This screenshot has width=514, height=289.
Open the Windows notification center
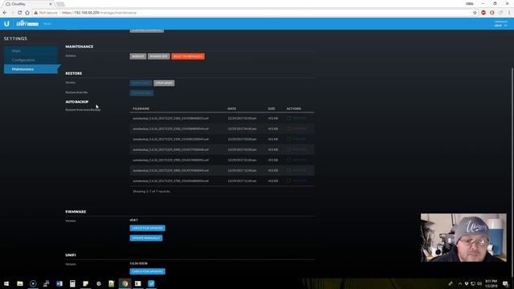(506, 283)
